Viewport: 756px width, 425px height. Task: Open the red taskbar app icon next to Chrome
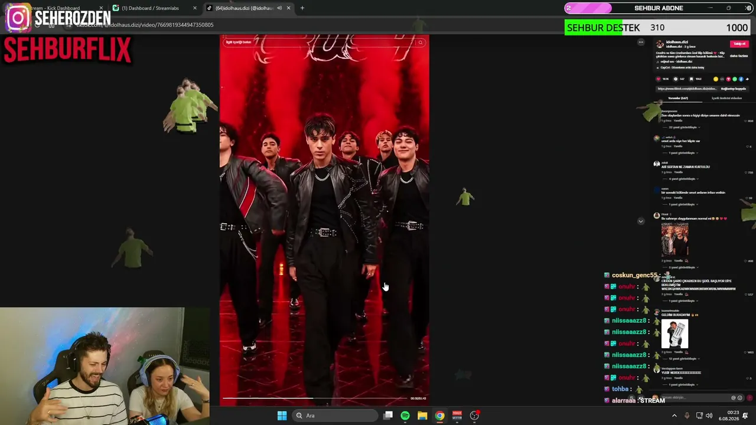pyautogui.click(x=457, y=416)
